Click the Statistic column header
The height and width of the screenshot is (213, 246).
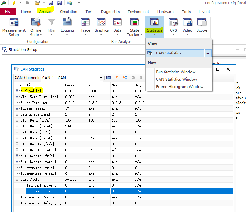coord(39,85)
